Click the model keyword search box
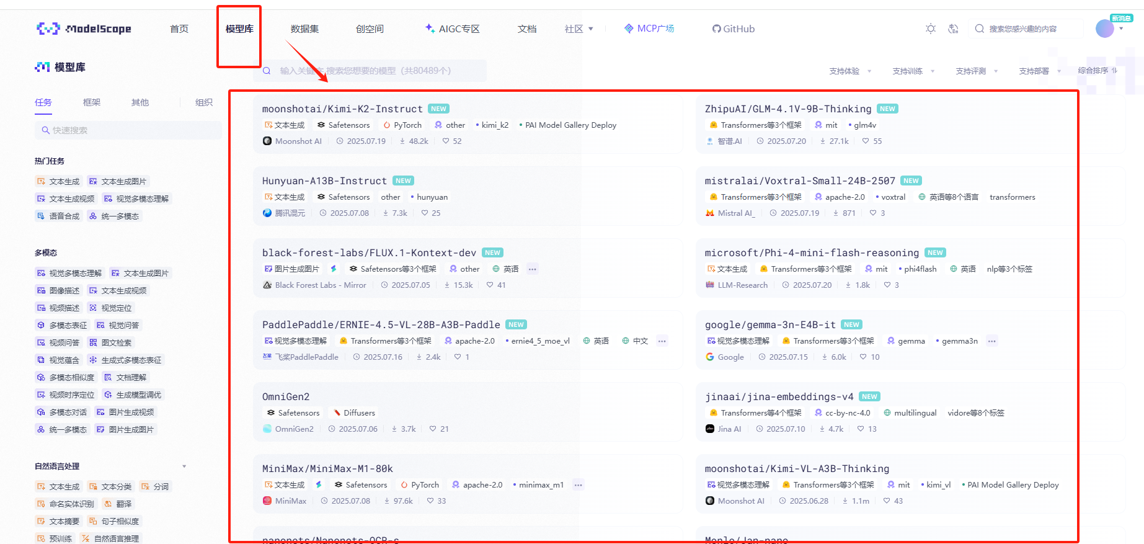 (370, 71)
